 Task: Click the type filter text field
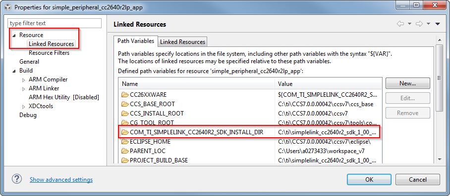click(x=55, y=23)
